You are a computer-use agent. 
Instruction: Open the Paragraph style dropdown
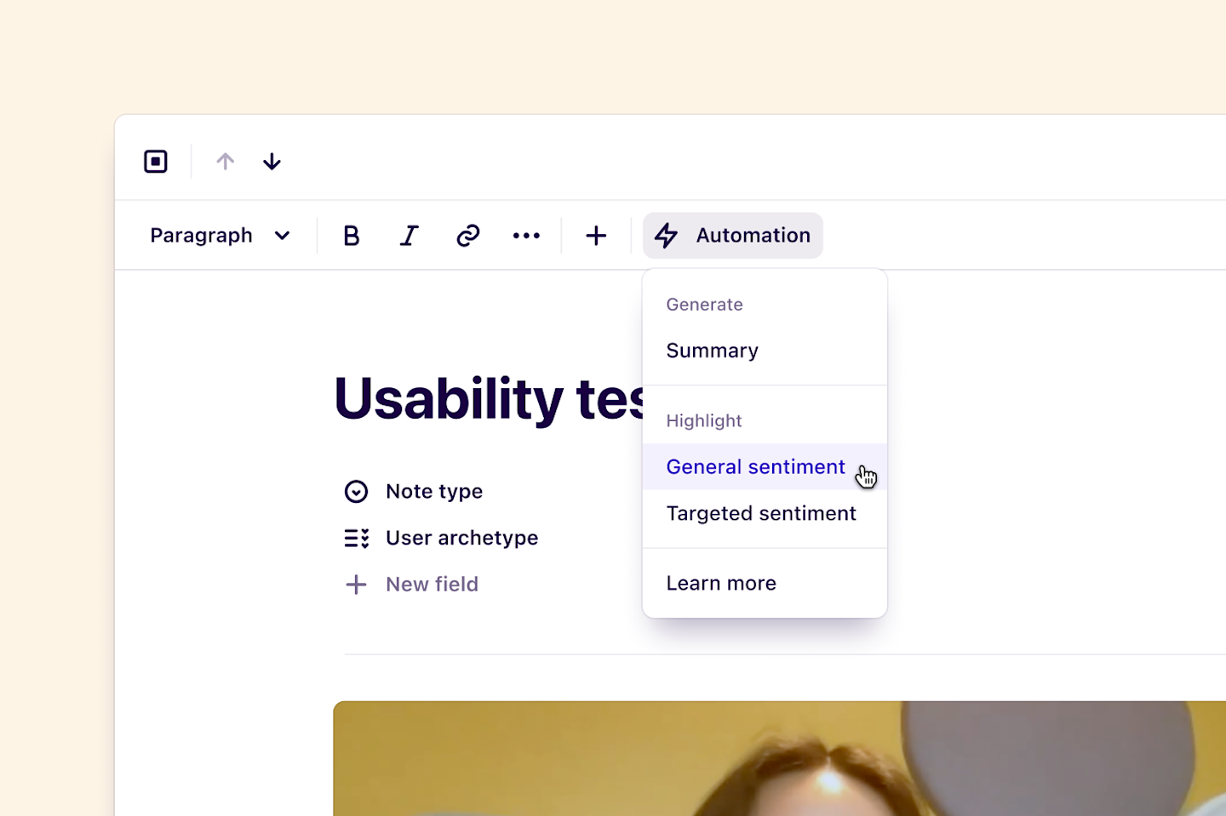[221, 236]
